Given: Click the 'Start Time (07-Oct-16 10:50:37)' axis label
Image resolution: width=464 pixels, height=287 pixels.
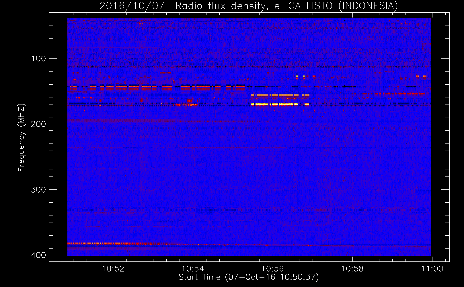Looking at the screenshot, I should coord(249,277).
